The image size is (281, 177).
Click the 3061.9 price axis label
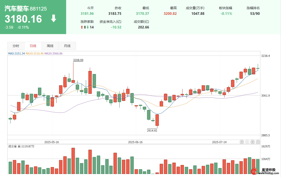point(265,95)
